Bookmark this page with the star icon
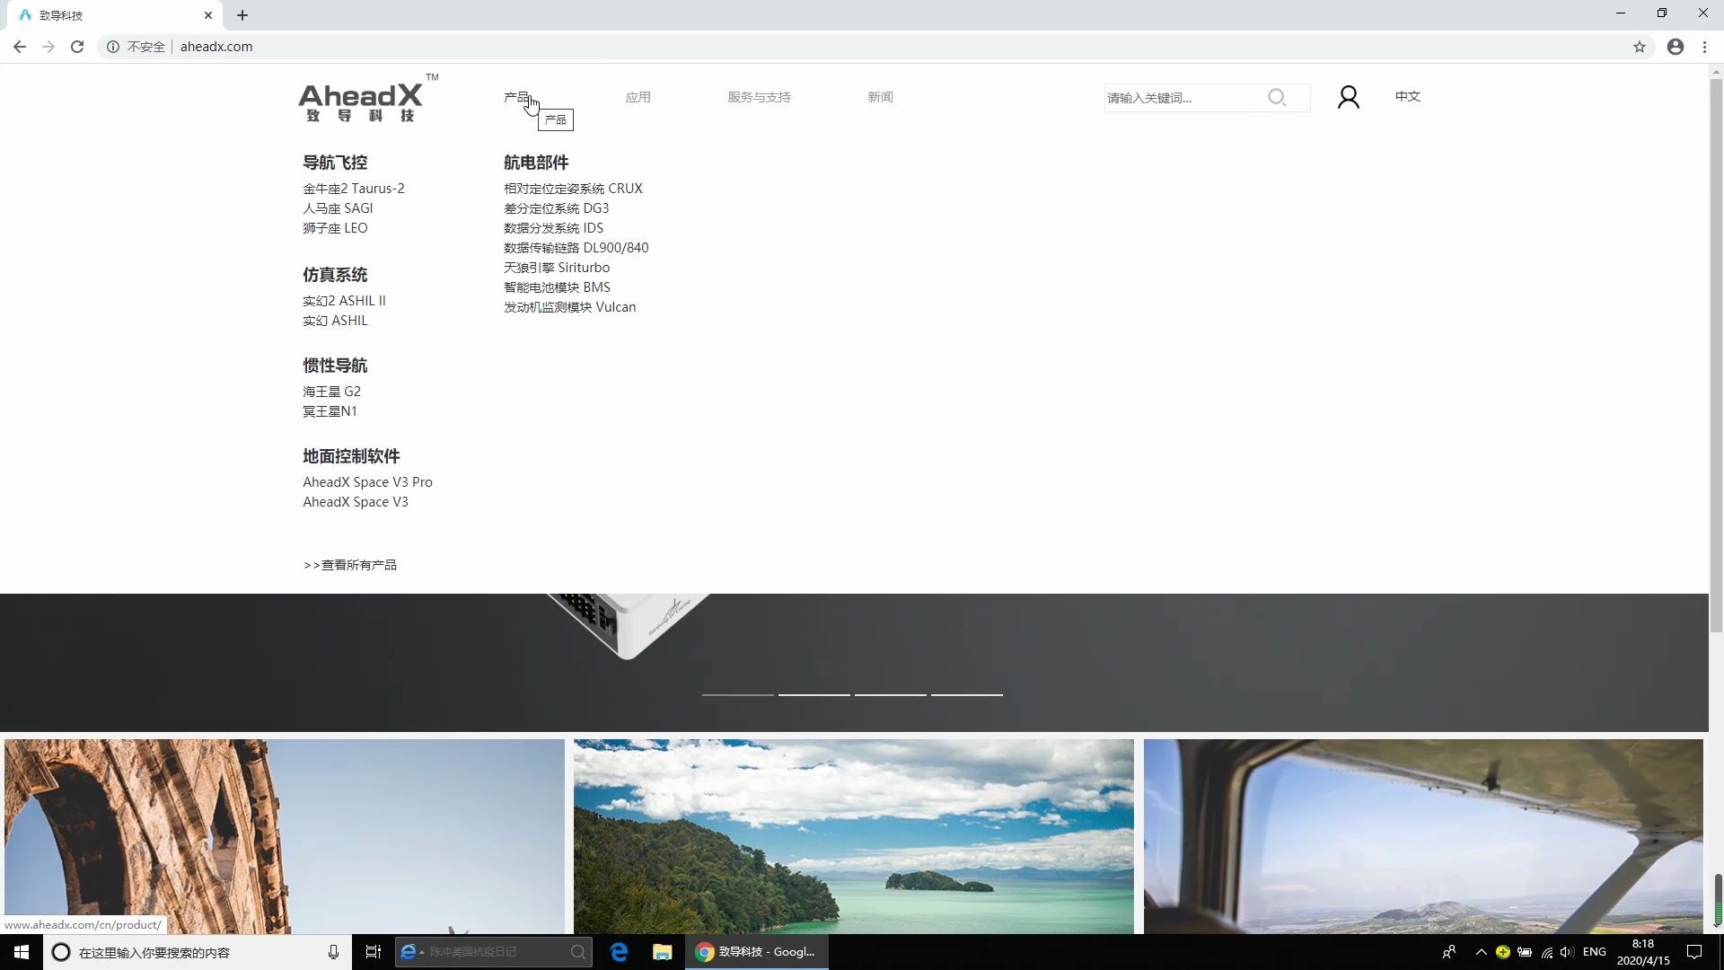1724x970 pixels. click(x=1640, y=47)
